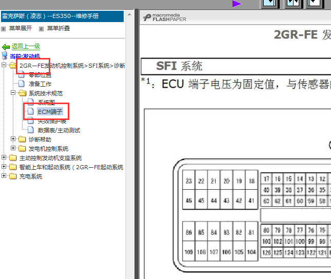The image size is (331, 279).
Task: Select the 智能上车和起动系统 tree folder
Action: (71, 167)
